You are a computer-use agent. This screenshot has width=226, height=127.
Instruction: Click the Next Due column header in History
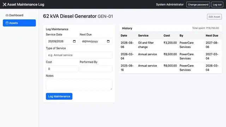(212, 36)
